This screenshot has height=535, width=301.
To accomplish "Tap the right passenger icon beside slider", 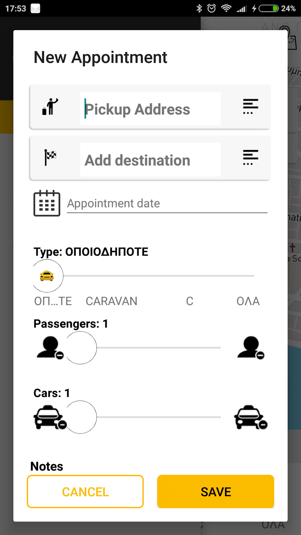I will tap(251, 348).
